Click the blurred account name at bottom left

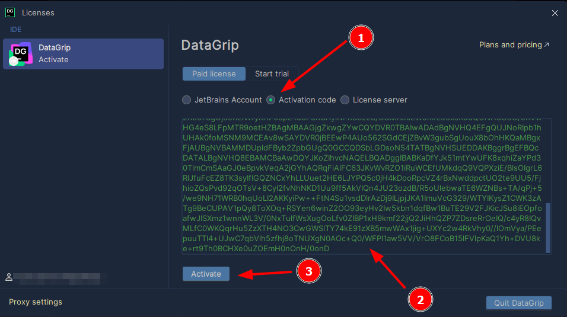click(x=57, y=278)
